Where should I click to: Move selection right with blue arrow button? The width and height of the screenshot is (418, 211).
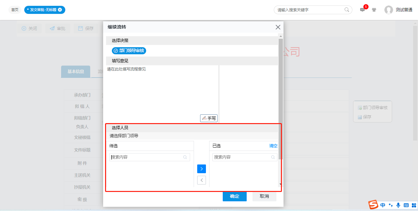coord(201,169)
